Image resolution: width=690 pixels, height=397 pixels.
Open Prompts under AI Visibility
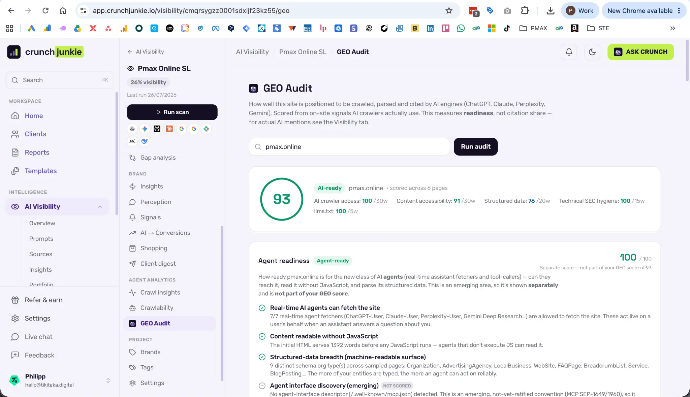tap(41, 239)
